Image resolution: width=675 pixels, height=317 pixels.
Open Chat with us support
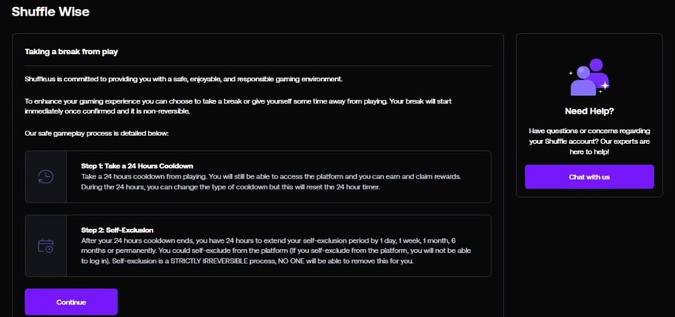point(589,177)
